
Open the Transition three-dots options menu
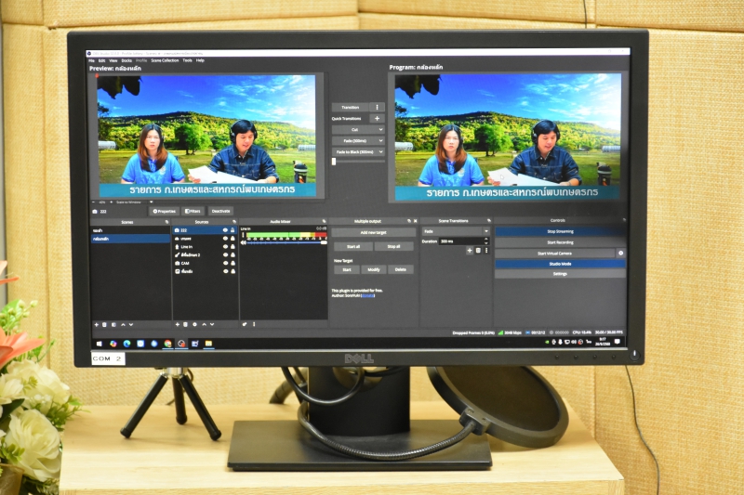377,107
